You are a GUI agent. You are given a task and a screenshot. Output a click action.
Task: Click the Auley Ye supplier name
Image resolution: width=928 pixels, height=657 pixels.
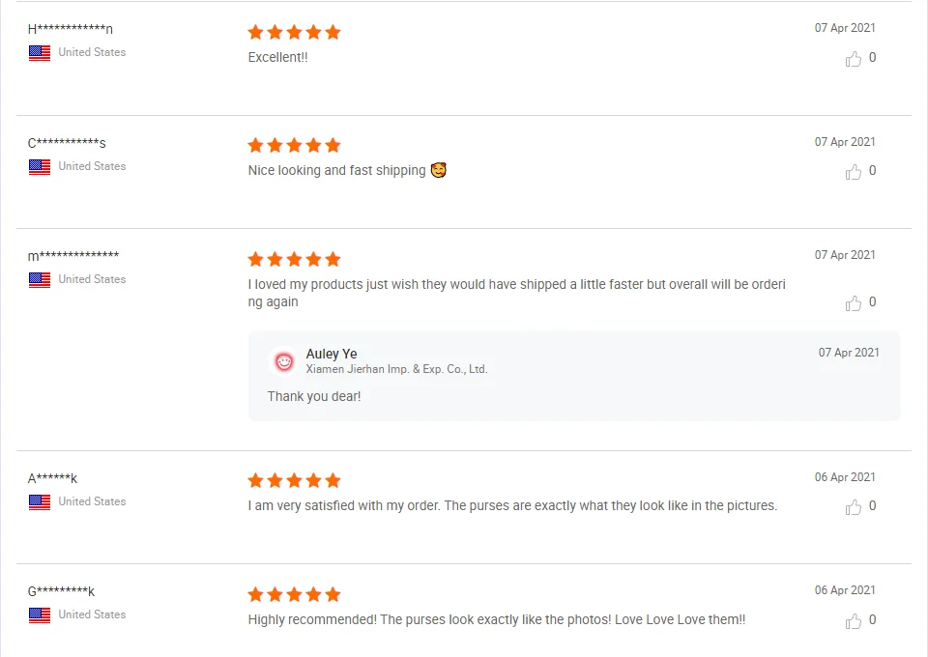click(x=332, y=354)
